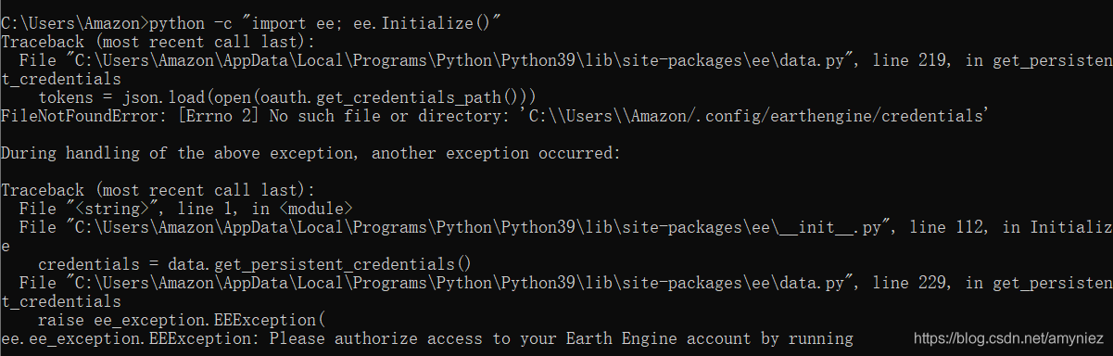The height and width of the screenshot is (356, 1113).
Task: Click the 'tokens = json.load' code line
Action: tap(287, 97)
